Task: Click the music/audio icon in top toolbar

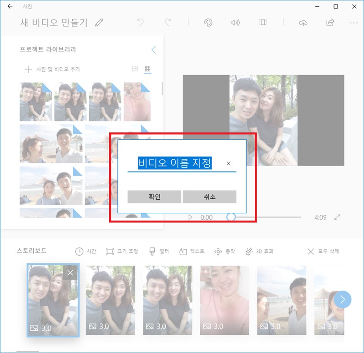Action: click(x=236, y=22)
